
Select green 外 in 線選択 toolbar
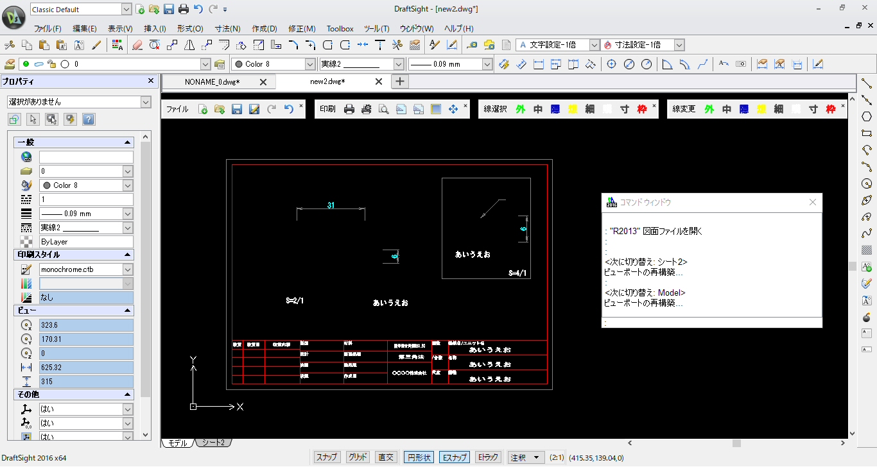(x=520, y=109)
